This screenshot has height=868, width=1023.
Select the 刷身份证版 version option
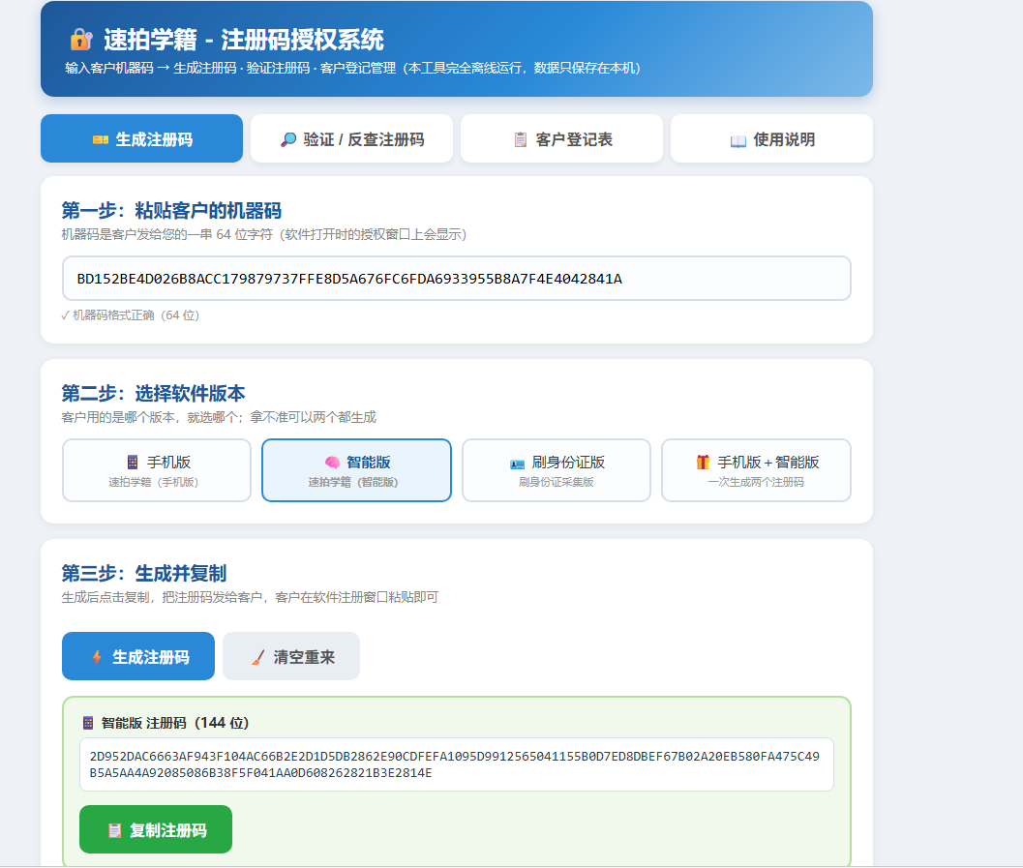(557, 470)
